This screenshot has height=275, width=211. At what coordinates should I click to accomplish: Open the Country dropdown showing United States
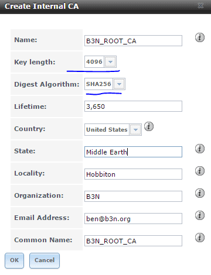[135, 129]
